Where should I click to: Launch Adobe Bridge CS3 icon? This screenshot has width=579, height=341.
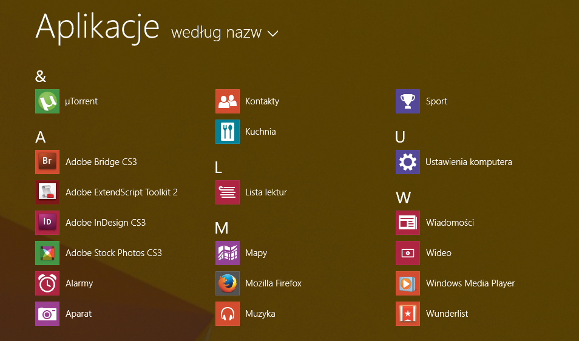click(x=47, y=162)
